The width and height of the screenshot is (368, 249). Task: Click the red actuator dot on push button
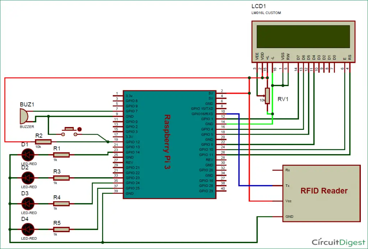click(x=79, y=129)
